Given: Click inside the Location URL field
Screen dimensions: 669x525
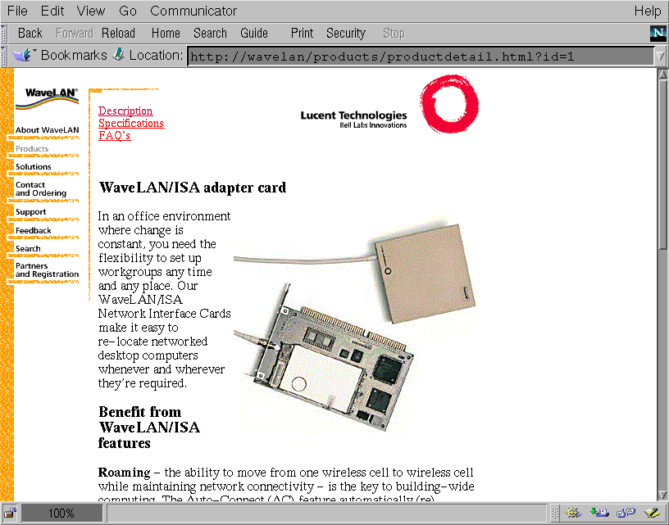Looking at the screenshot, I should [418, 57].
